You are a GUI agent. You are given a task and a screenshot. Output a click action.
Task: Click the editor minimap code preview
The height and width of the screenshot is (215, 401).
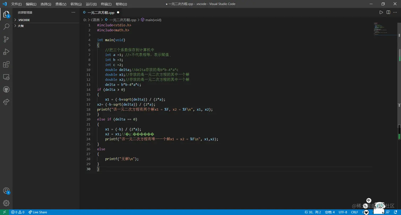[381, 28]
